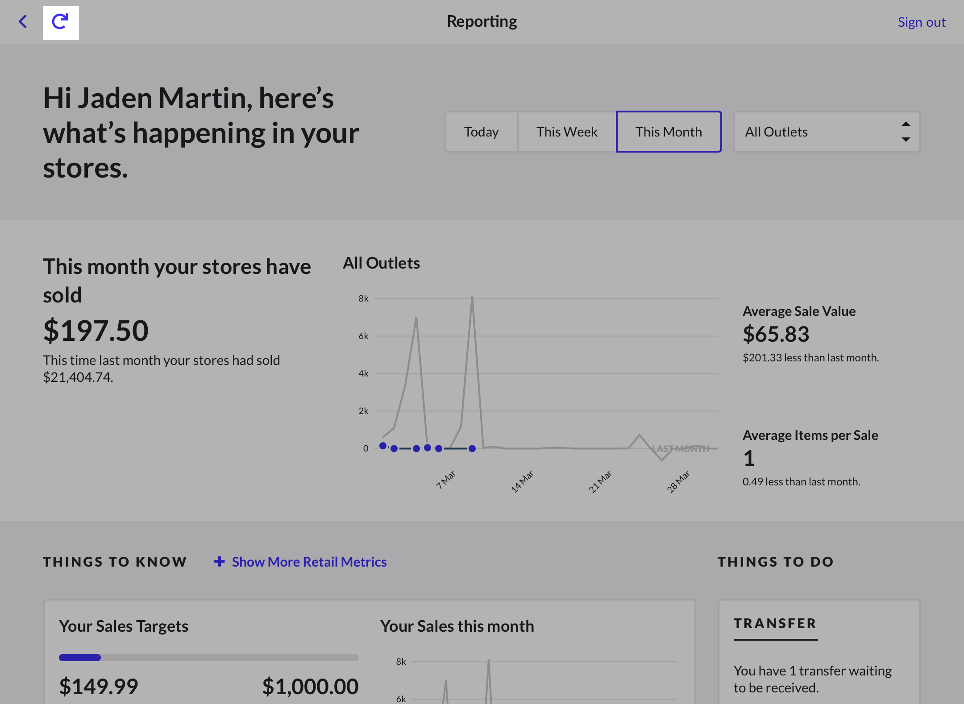The image size is (964, 704).
Task: Click the sales target progress bar
Action: pyautogui.click(x=208, y=657)
